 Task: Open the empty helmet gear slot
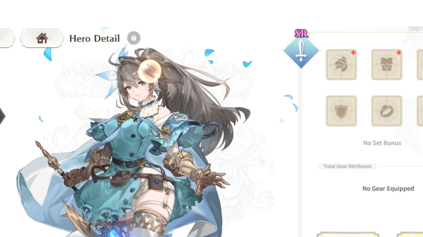(341, 65)
